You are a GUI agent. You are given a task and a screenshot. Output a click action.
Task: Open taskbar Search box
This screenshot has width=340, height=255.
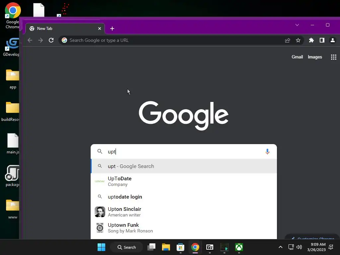tap(127, 247)
